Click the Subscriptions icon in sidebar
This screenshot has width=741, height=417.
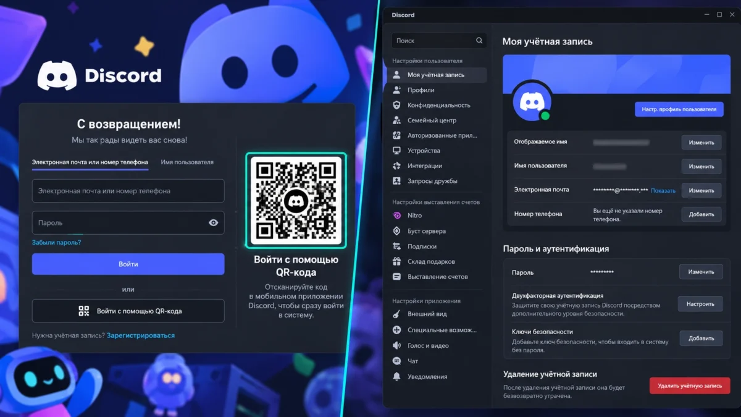pyautogui.click(x=396, y=246)
